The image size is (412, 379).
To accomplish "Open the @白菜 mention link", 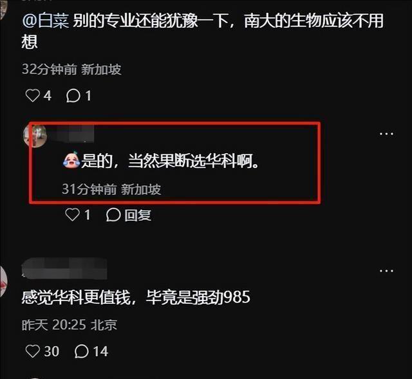I will (x=46, y=21).
